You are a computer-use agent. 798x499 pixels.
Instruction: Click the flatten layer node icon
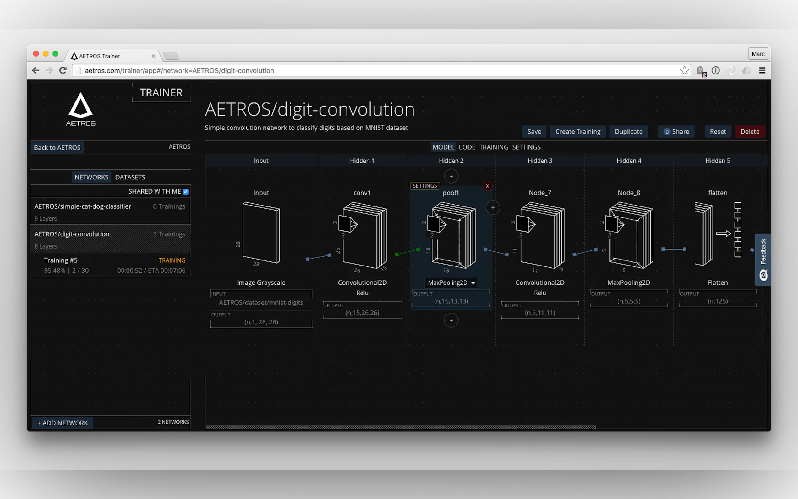point(717,234)
